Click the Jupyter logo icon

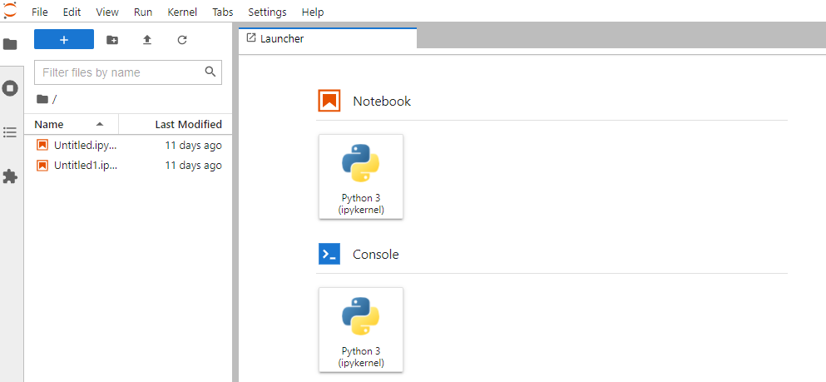click(x=9, y=11)
